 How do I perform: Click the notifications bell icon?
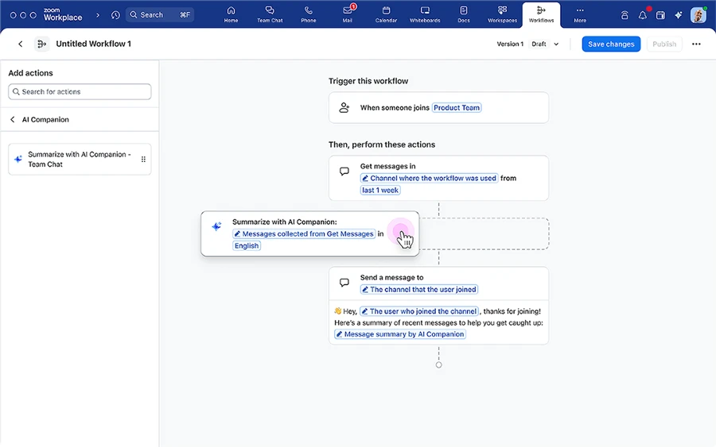643,15
